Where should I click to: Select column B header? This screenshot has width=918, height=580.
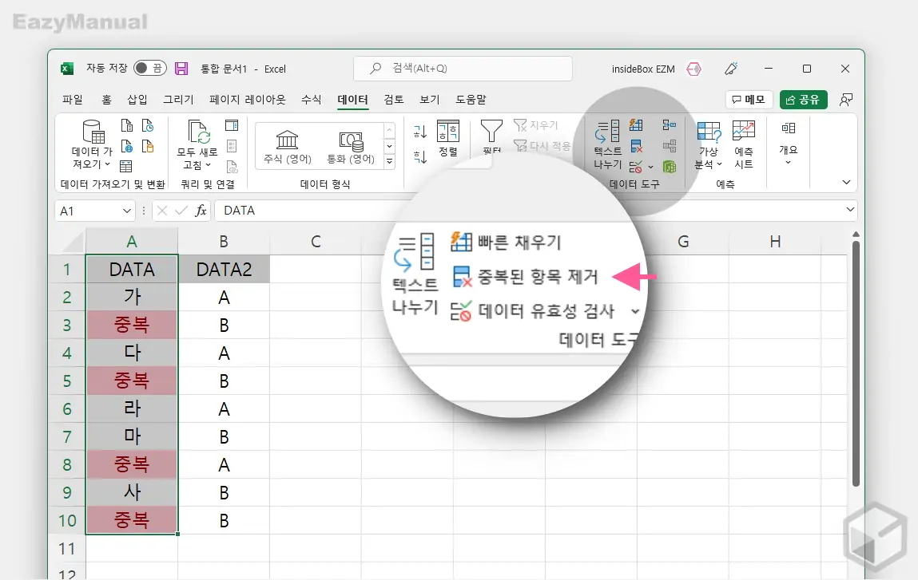(224, 242)
